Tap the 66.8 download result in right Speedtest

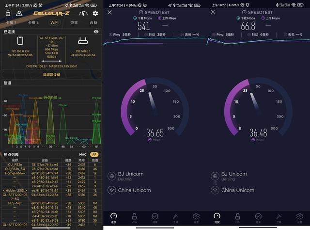(x=248, y=26)
